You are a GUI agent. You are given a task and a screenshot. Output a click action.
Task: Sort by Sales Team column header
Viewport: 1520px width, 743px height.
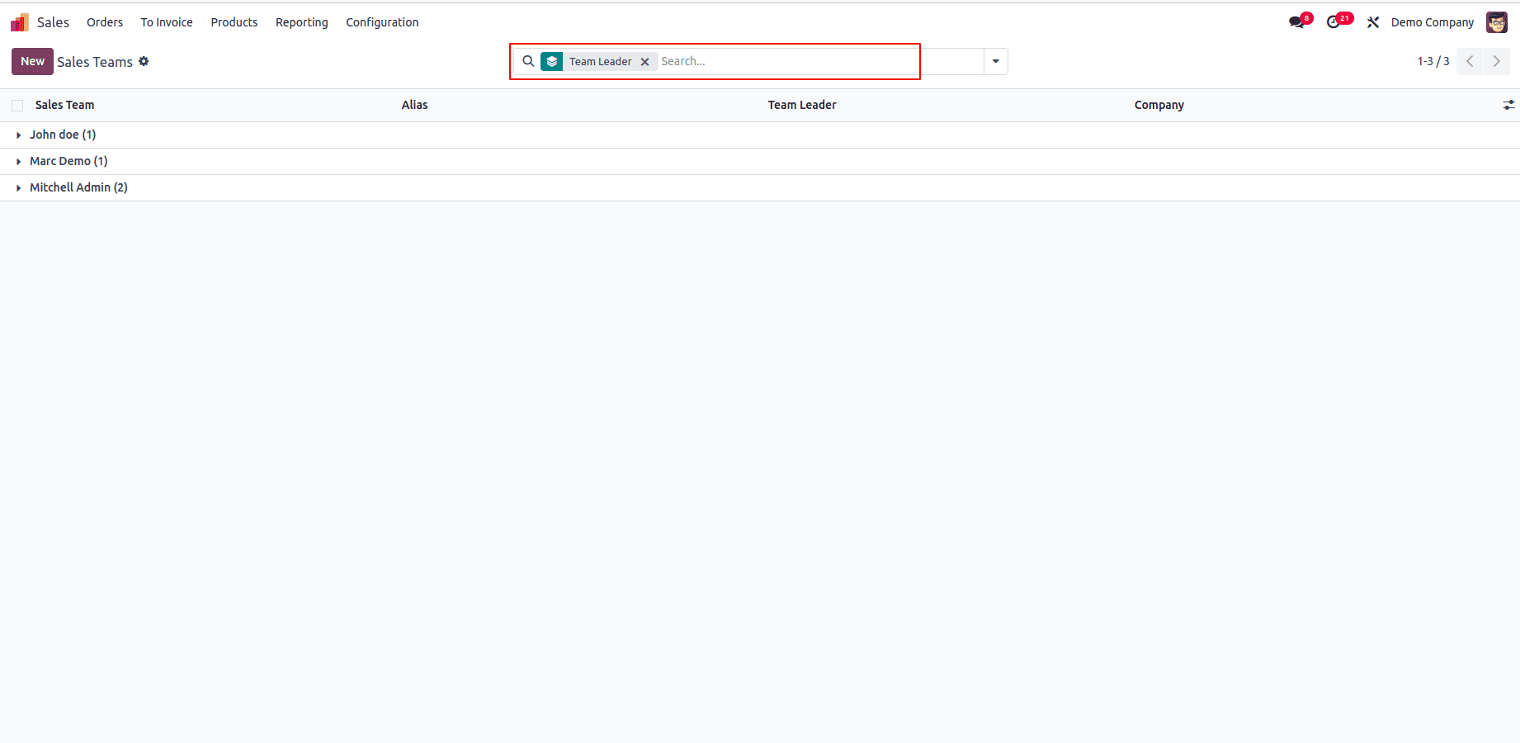pyautogui.click(x=64, y=105)
